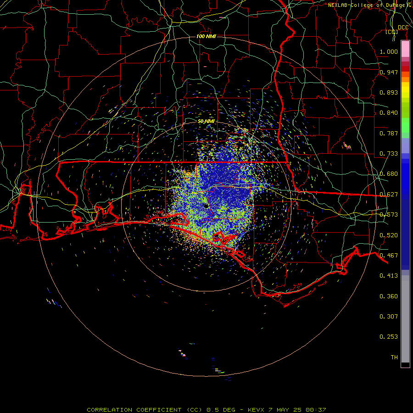Select the 0.360 scale value
413x413 pixels.
pyautogui.click(x=389, y=296)
